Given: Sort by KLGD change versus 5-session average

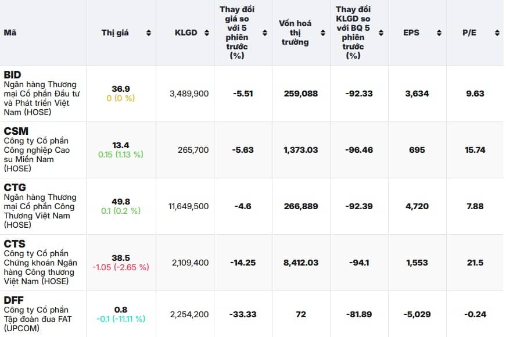Looking at the screenshot, I should tap(381, 33).
